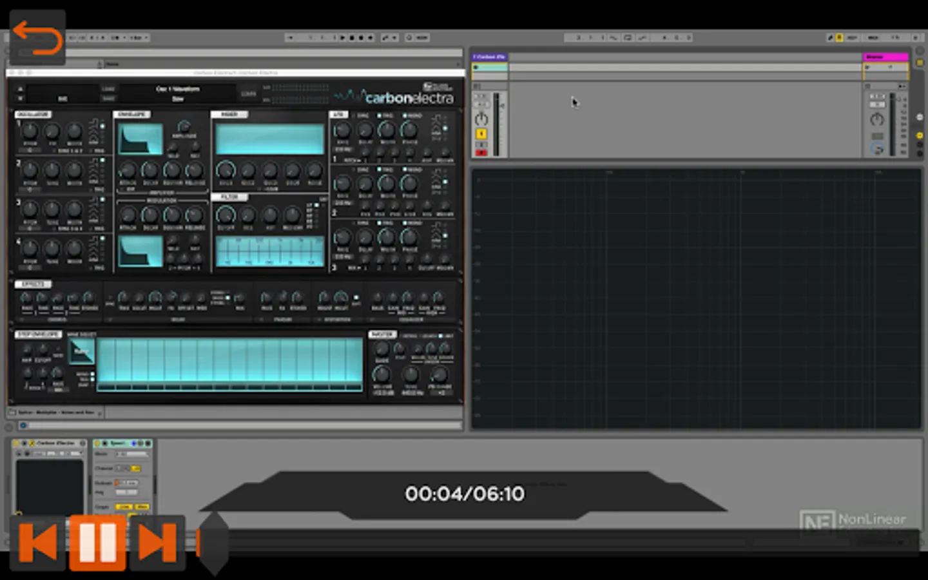Select next preset with down arrow

pyautogui.click(x=21, y=99)
